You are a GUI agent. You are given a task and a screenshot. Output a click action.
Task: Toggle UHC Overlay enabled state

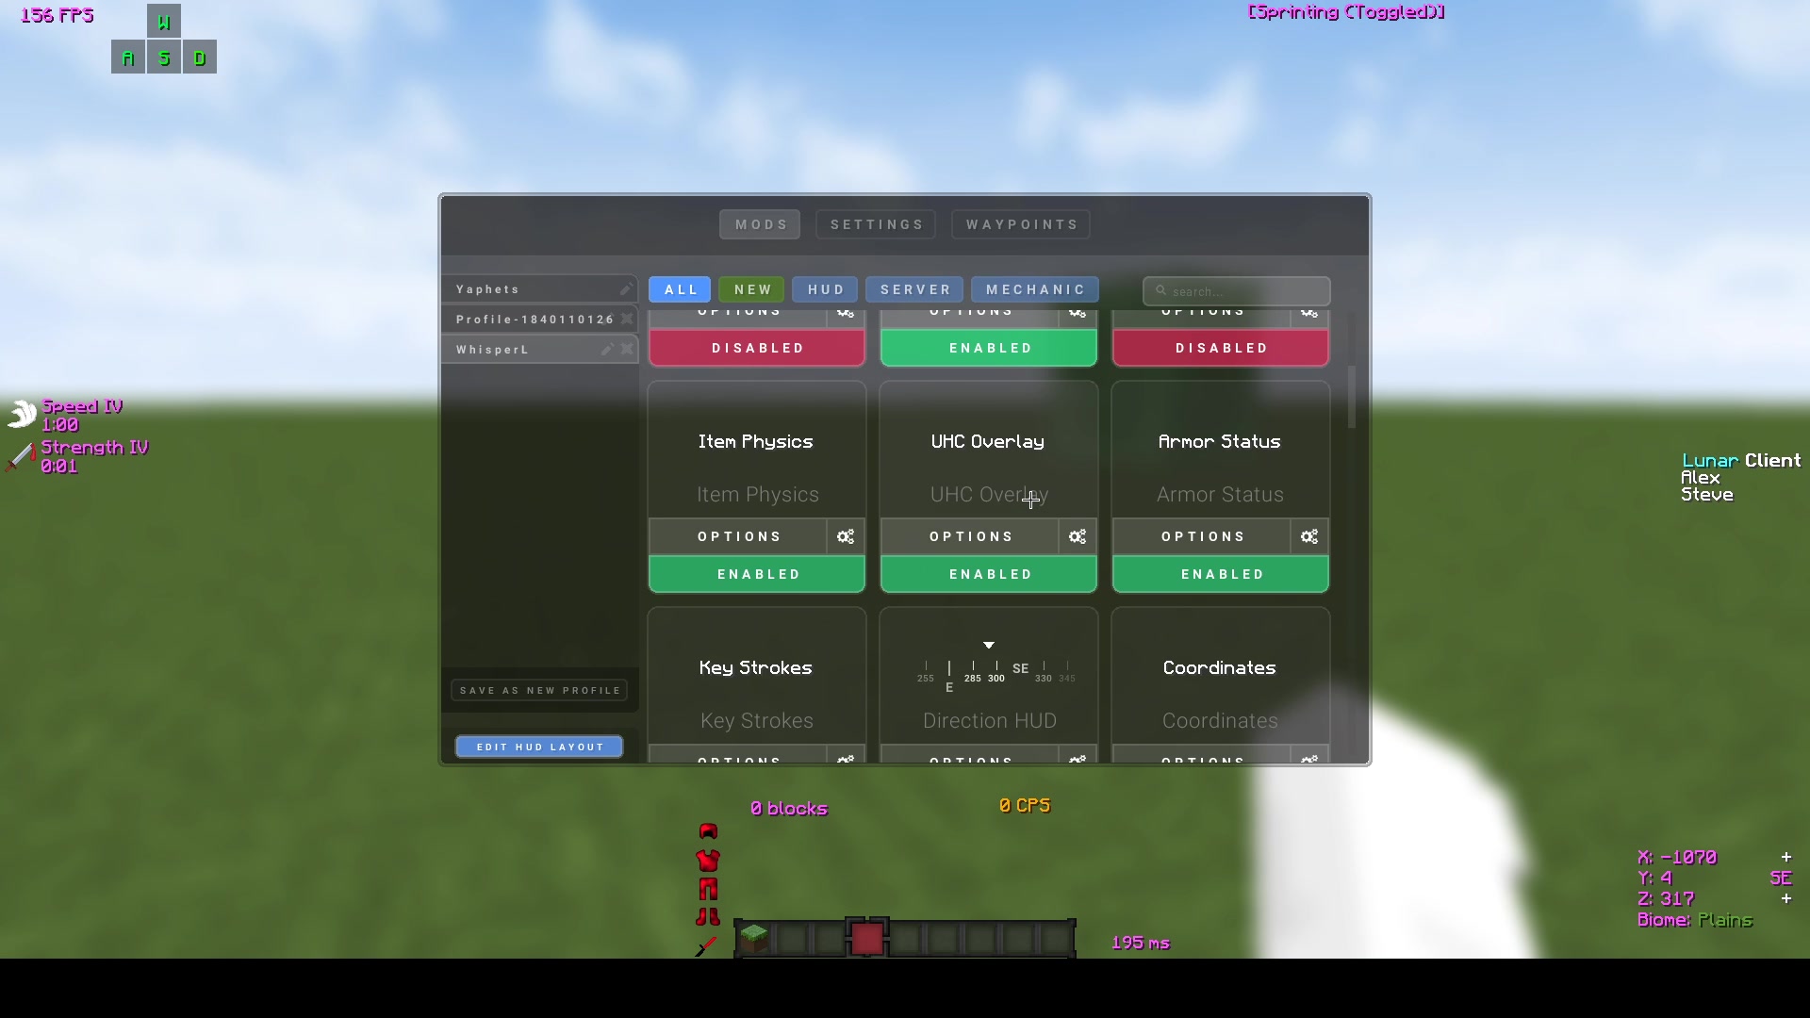point(988,573)
